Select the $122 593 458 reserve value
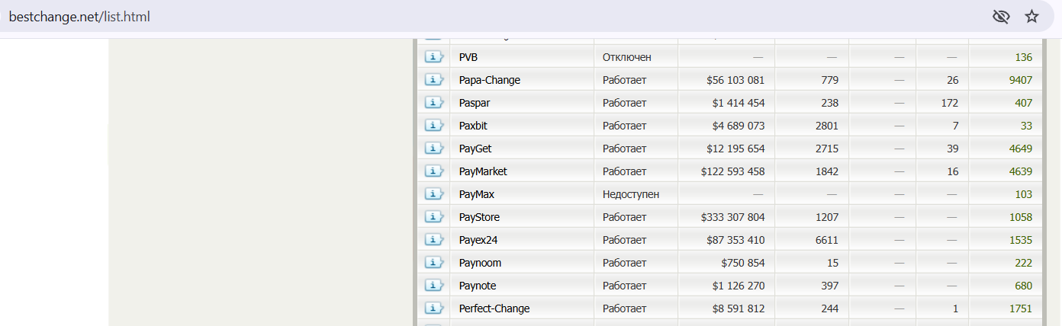 coord(732,171)
